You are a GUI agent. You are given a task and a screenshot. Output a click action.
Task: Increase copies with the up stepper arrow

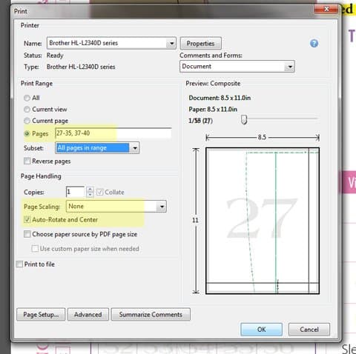pos(90,190)
